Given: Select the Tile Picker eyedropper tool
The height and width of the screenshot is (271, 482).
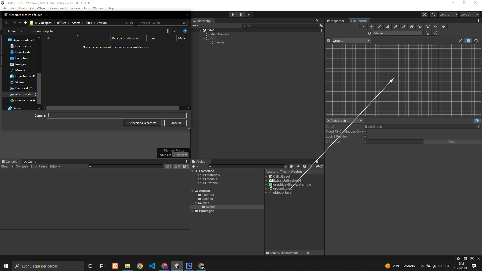Looking at the screenshot, I should 396,27.
